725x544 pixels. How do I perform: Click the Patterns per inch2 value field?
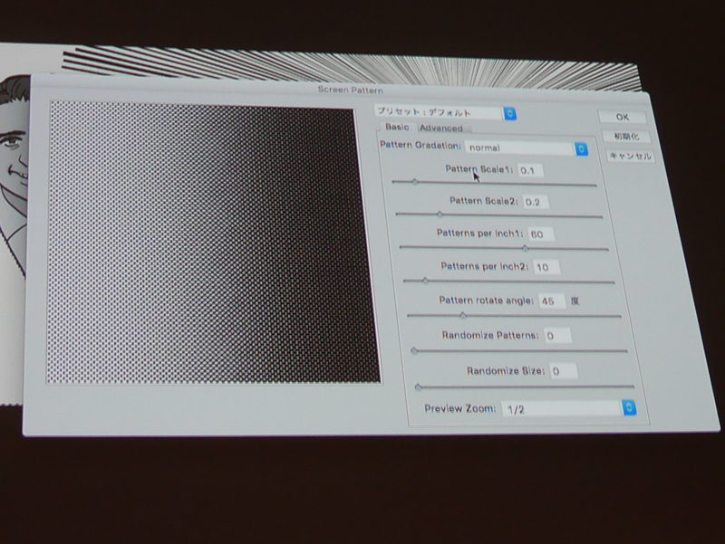point(546,267)
